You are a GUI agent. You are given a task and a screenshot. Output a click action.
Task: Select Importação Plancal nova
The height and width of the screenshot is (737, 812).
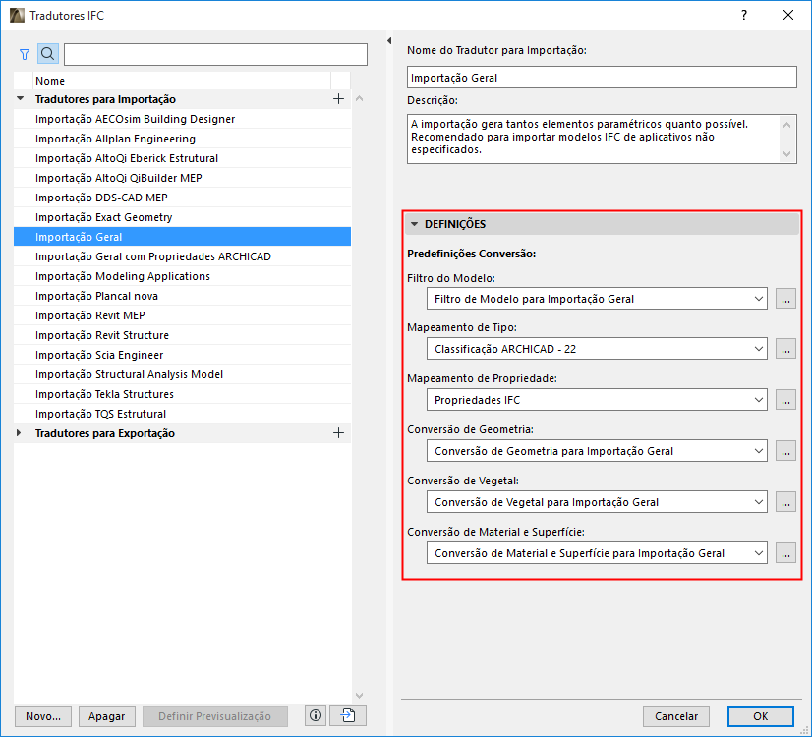tap(182, 296)
